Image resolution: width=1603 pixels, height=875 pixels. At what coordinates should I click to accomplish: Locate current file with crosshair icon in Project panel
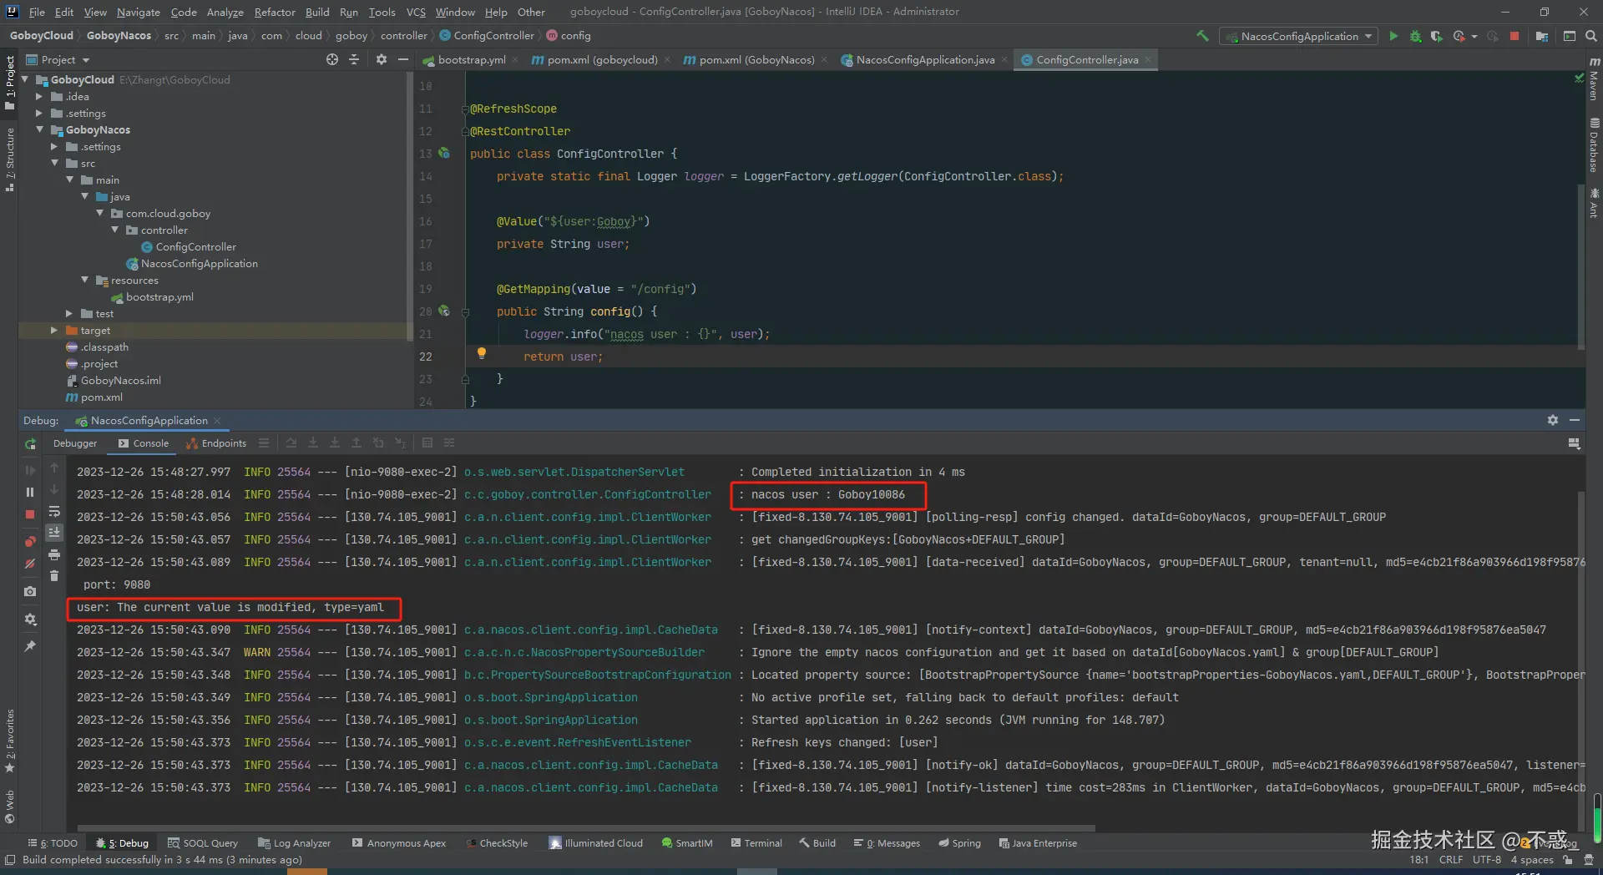click(332, 59)
